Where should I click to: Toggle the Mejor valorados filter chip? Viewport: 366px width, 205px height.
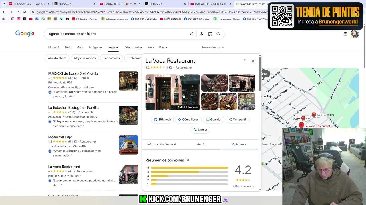click(85, 58)
